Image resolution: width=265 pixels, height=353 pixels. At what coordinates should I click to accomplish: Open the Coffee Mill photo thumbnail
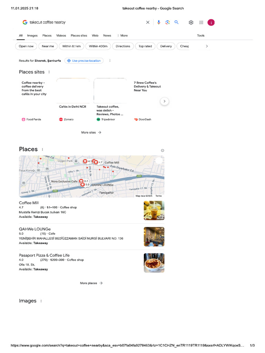pos(154,211)
